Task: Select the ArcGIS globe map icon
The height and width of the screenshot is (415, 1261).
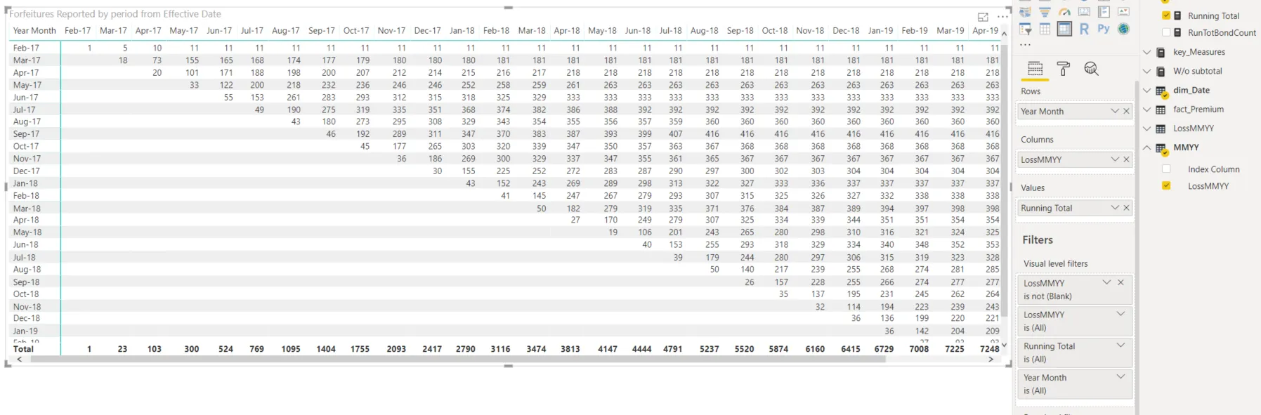Action: (x=1123, y=29)
